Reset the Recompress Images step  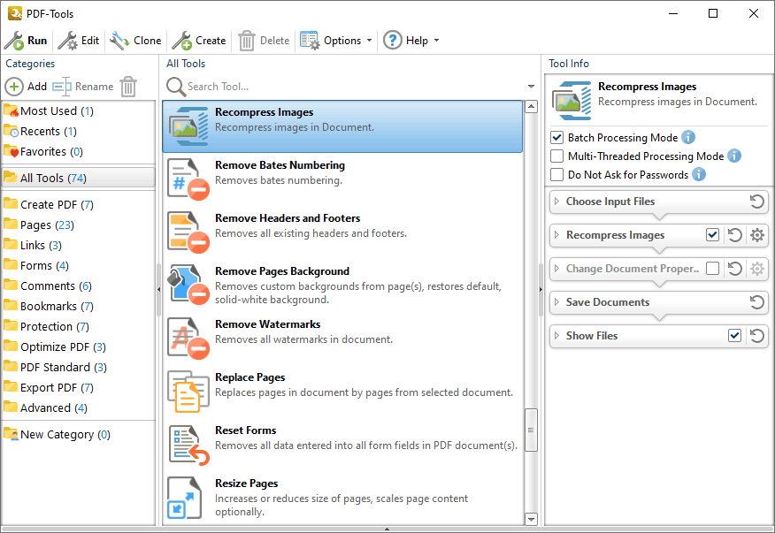click(x=734, y=235)
